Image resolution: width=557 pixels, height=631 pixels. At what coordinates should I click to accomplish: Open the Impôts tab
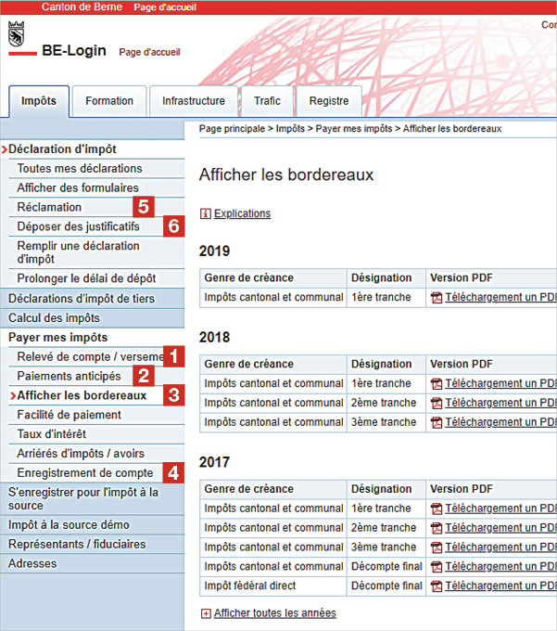click(39, 101)
